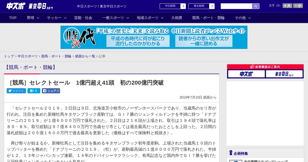308x162 pixels.
Task: Increase text size with 大 button
Action: click(287, 6)
